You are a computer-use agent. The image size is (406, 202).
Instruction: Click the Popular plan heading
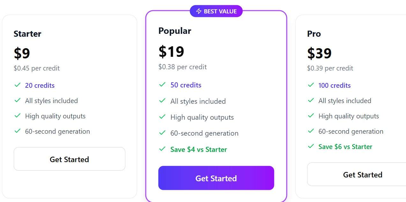(x=175, y=31)
